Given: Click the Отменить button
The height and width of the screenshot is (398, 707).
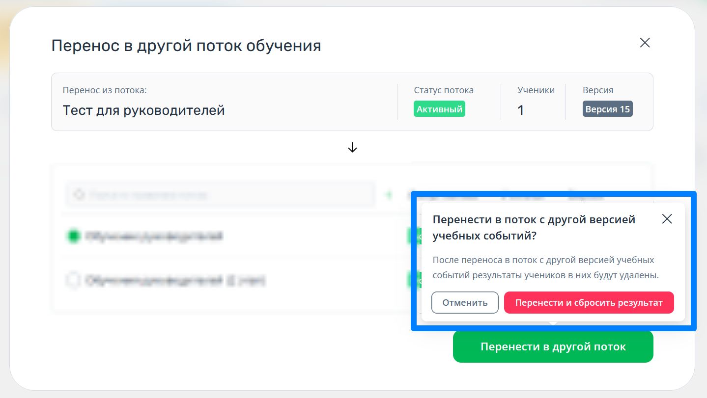Looking at the screenshot, I should click(x=465, y=302).
